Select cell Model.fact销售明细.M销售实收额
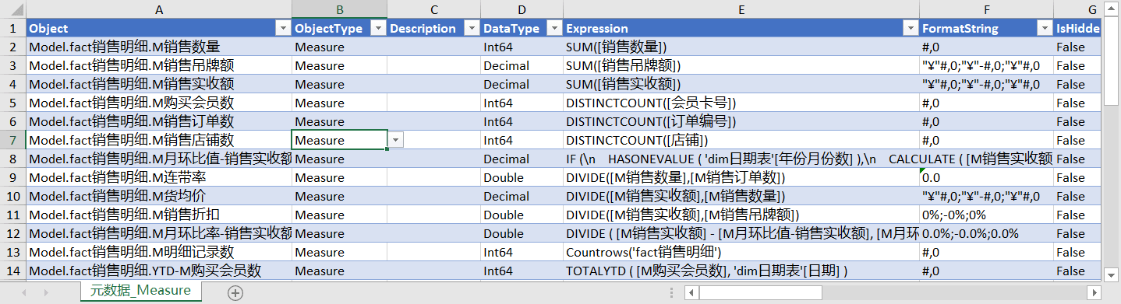Image resolution: width=1121 pixels, height=304 pixels. coord(159,84)
